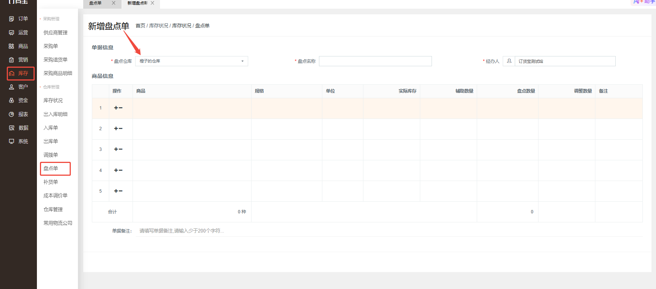Open the 报表 sidebar section
Image resolution: width=656 pixels, height=289 pixels.
tap(18, 114)
